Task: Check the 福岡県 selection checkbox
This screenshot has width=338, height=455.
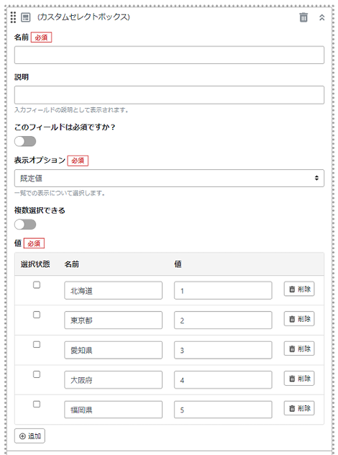Action: 37,404
